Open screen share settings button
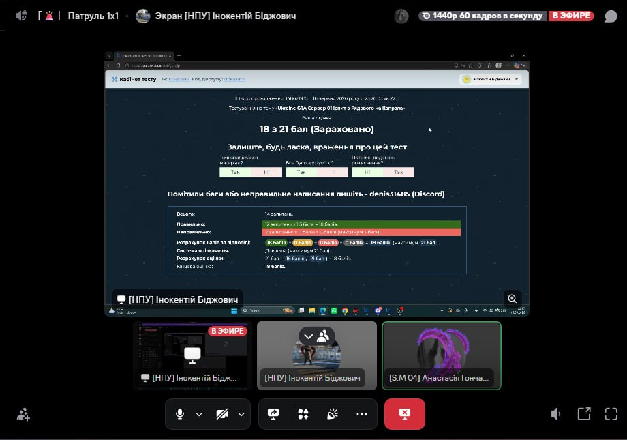 [x=273, y=414]
